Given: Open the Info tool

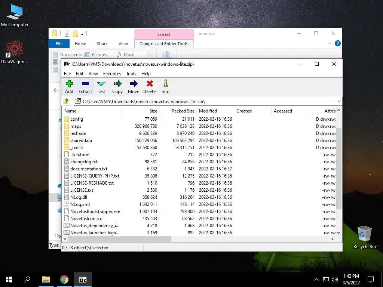Looking at the screenshot, I should (165, 87).
